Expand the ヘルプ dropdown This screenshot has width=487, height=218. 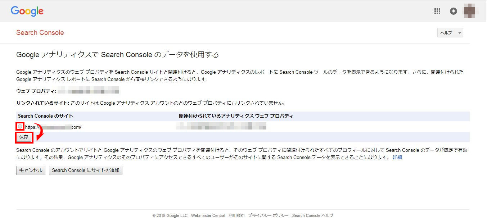pyautogui.click(x=450, y=33)
